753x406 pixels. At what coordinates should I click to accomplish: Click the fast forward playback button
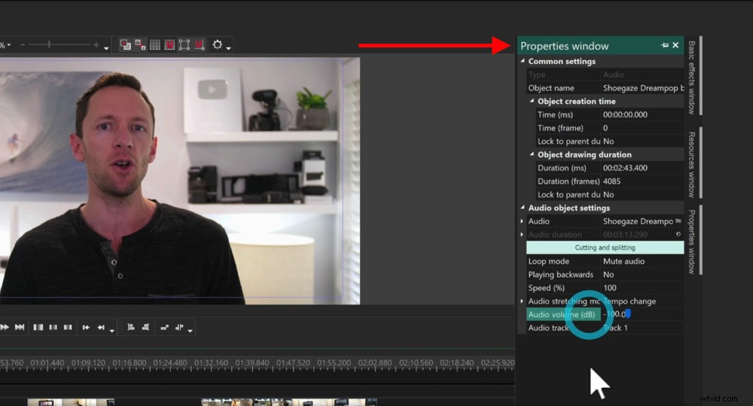click(5, 327)
